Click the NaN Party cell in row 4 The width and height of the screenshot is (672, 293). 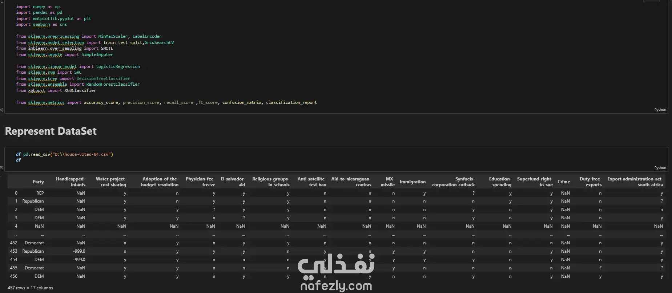39,226
